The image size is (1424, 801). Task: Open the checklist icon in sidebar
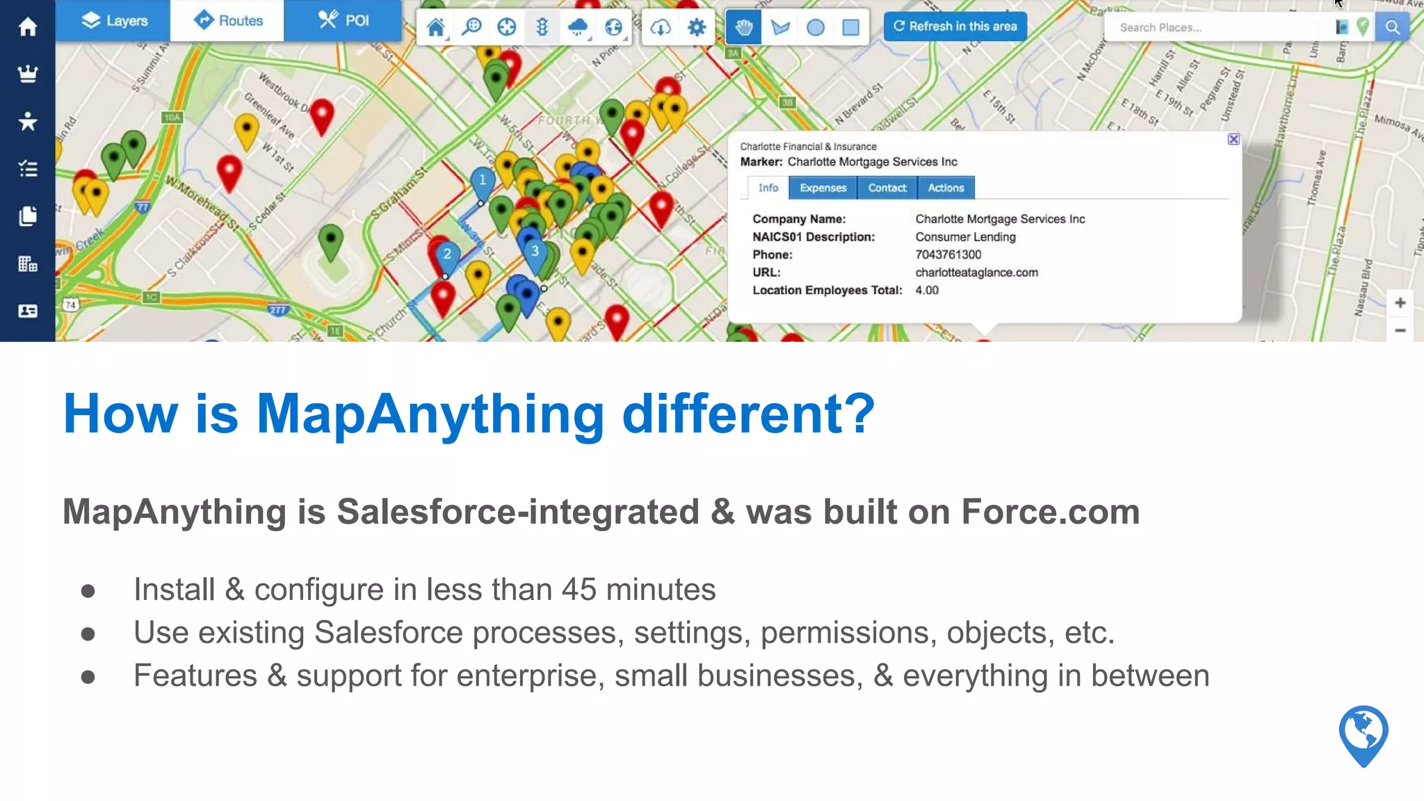click(28, 168)
